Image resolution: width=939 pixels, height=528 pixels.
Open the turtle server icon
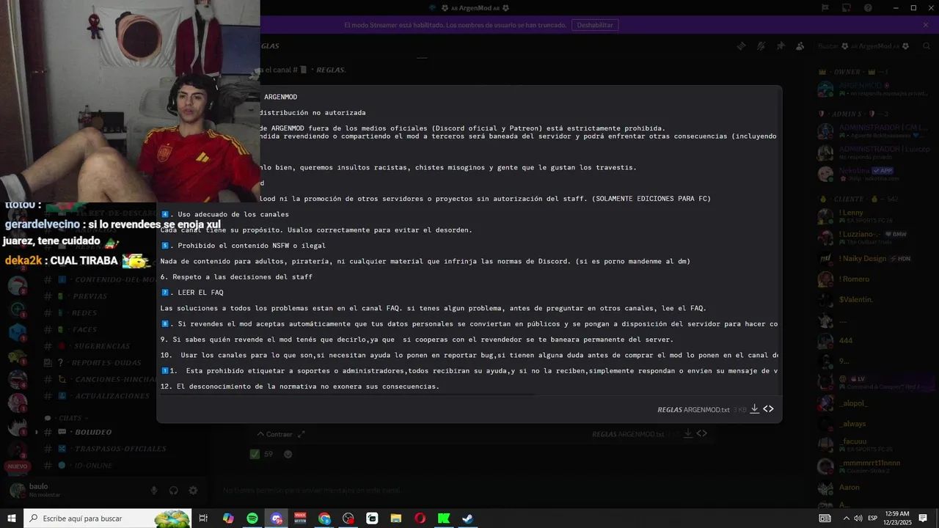point(17,356)
